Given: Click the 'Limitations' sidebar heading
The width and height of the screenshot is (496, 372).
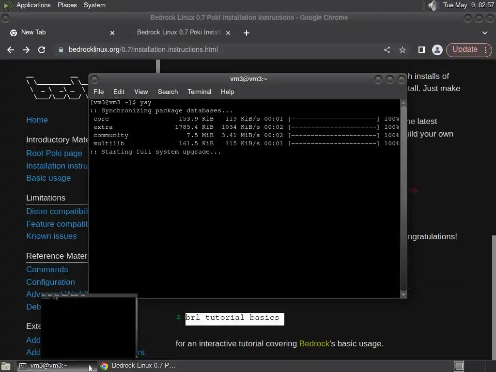Looking at the screenshot, I should 46,198.
